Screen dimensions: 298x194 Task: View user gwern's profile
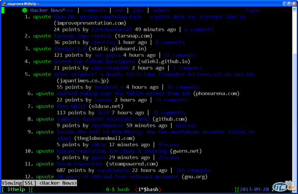(x=99, y=157)
